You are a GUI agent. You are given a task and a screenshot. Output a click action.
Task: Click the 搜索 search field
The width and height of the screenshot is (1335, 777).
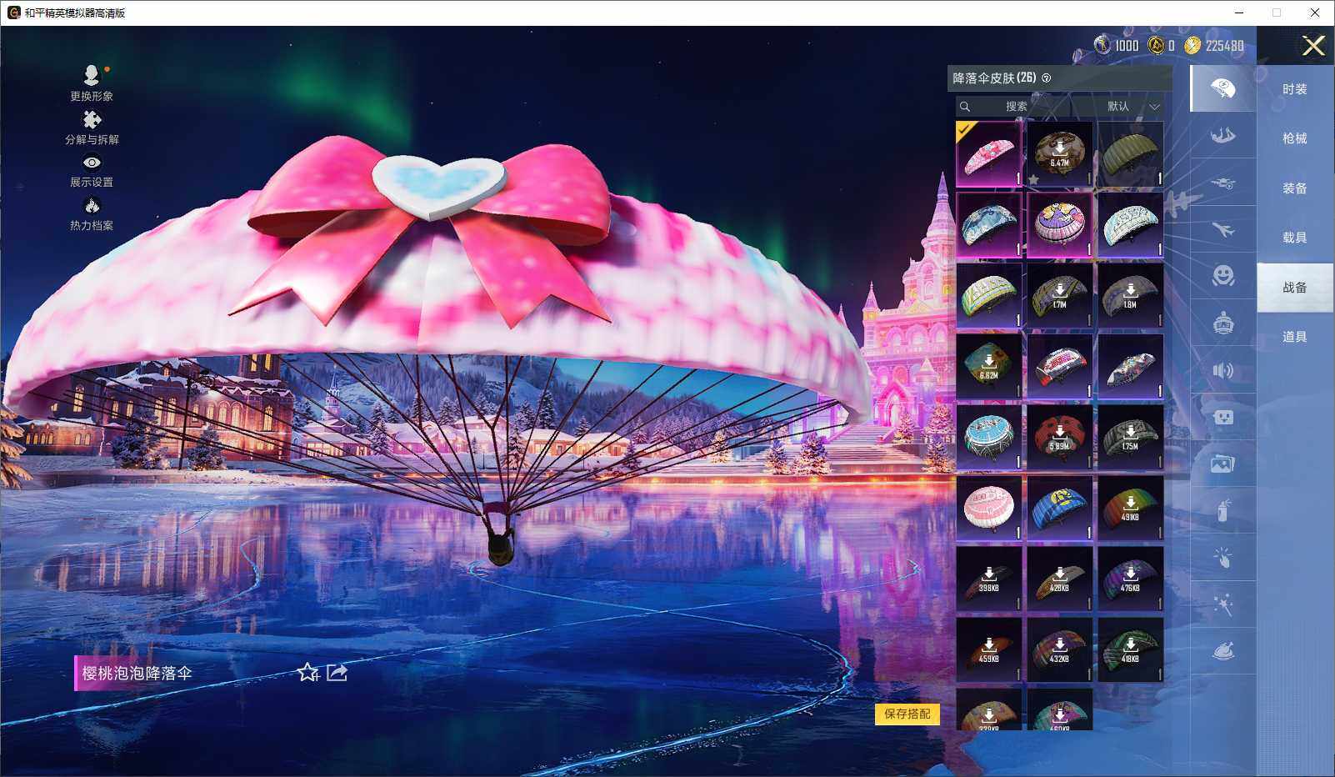(1012, 107)
